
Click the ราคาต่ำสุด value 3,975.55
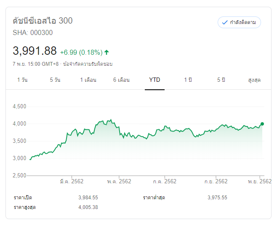(217, 198)
